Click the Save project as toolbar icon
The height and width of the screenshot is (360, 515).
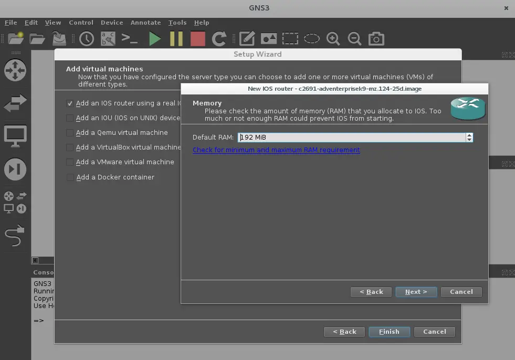tap(59, 38)
